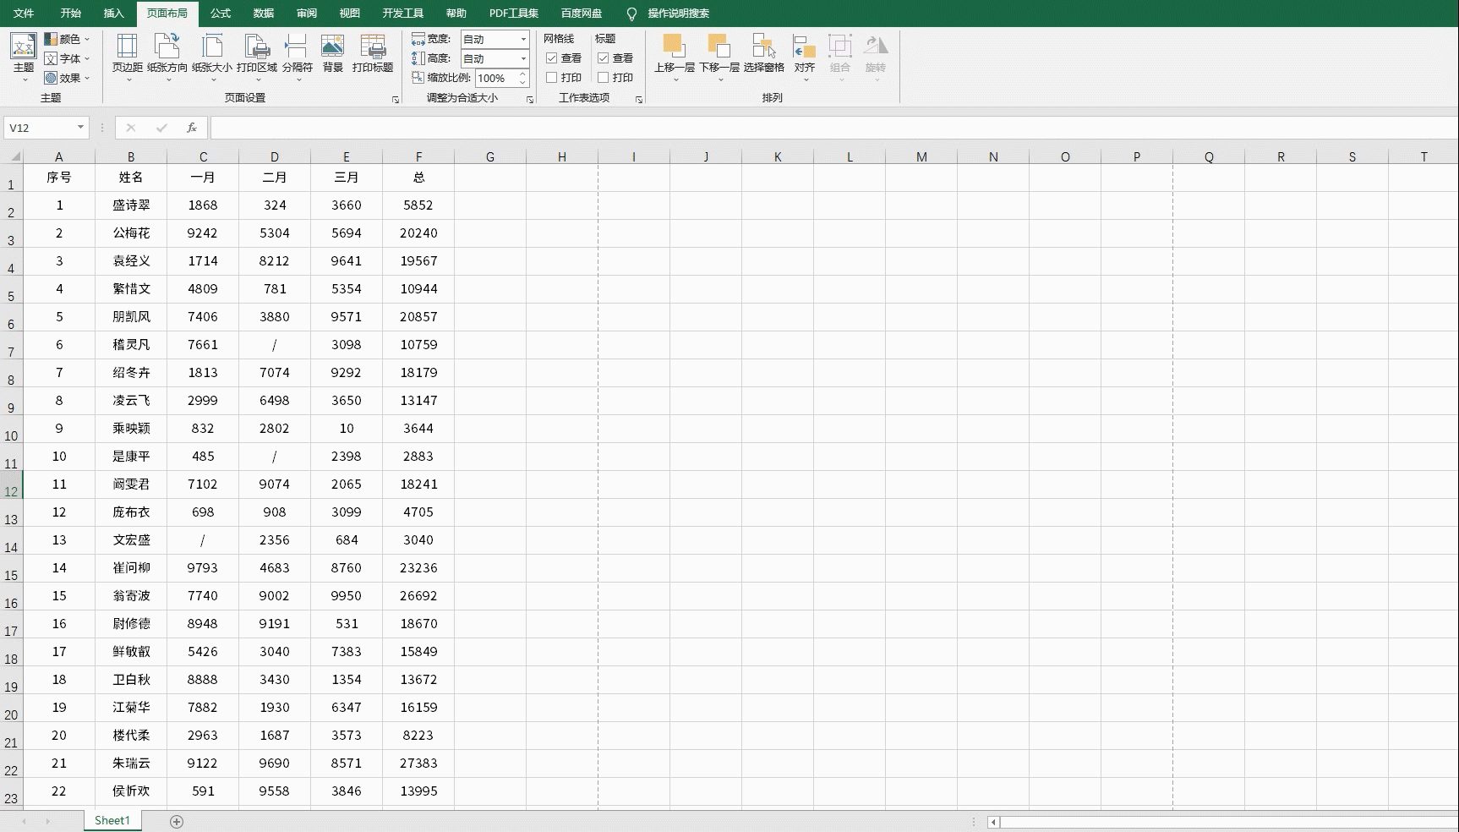Click the 打印标题 print titles icon
The width and height of the screenshot is (1459, 832).
[373, 47]
